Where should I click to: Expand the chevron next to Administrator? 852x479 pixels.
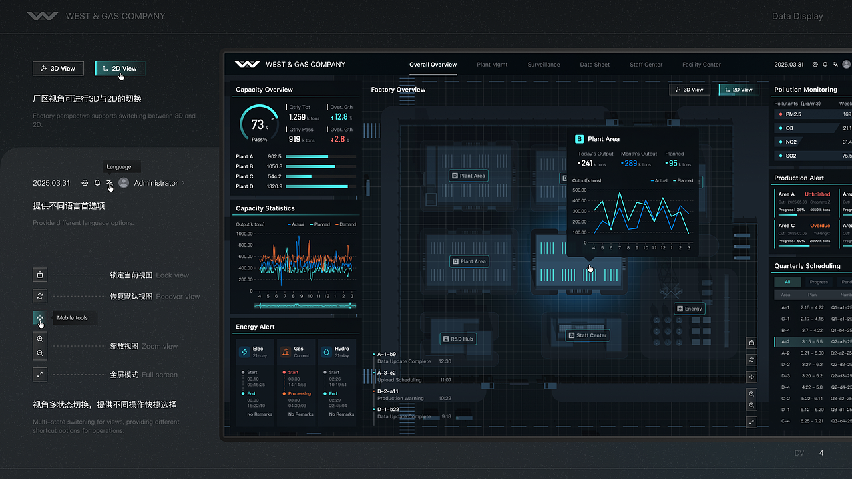coord(183,183)
